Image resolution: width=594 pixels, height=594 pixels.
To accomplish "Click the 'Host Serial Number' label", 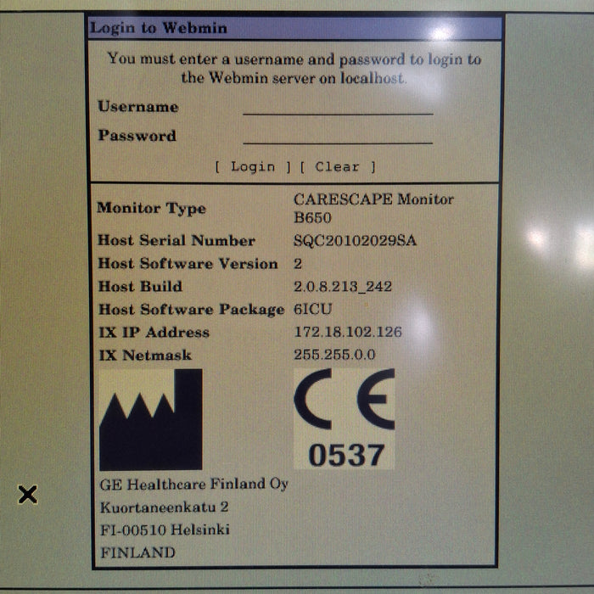I will 177,240.
